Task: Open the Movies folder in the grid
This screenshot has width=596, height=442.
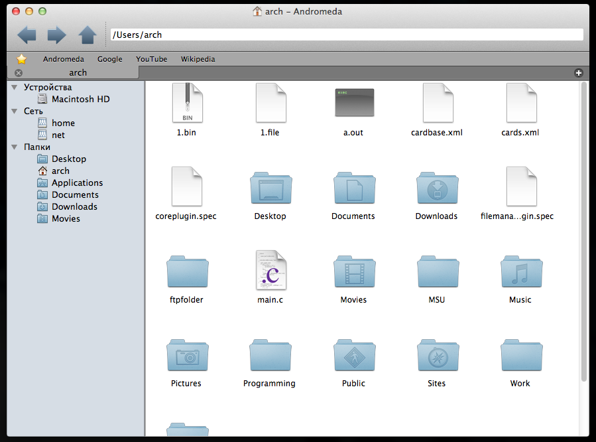Action: [354, 271]
